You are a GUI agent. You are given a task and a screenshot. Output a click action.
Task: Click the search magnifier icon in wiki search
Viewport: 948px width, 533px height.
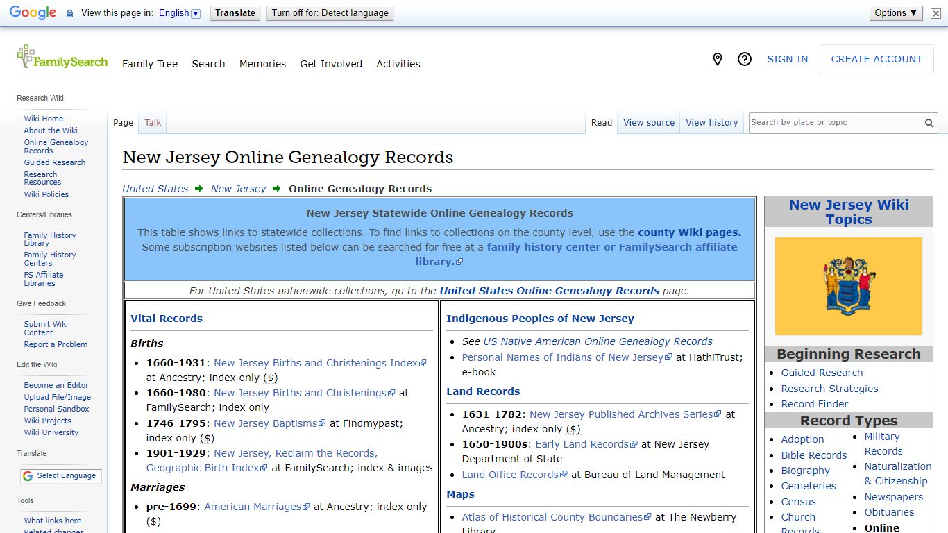pyautogui.click(x=929, y=123)
